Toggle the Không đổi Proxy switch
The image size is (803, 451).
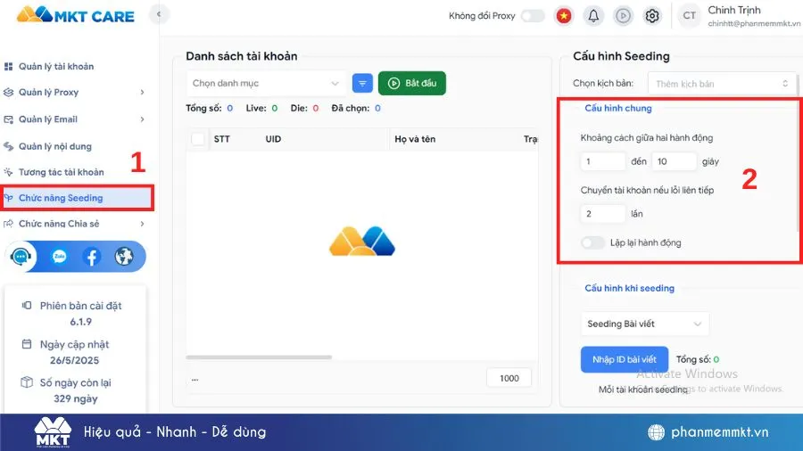click(x=533, y=16)
